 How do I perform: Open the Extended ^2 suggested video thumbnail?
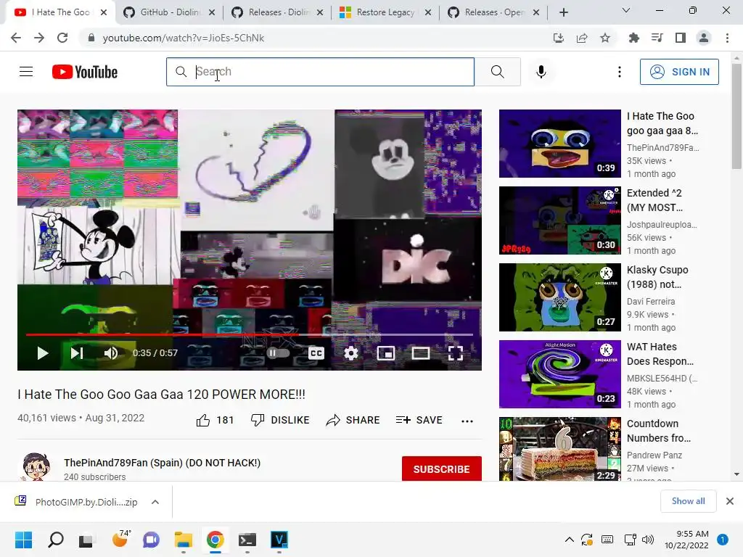(559, 220)
